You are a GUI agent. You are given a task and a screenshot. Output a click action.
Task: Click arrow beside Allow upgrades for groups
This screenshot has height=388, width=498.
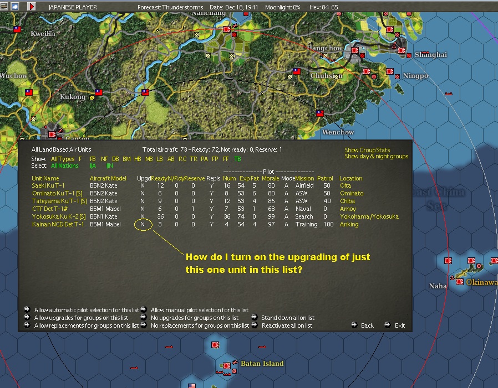click(x=27, y=317)
